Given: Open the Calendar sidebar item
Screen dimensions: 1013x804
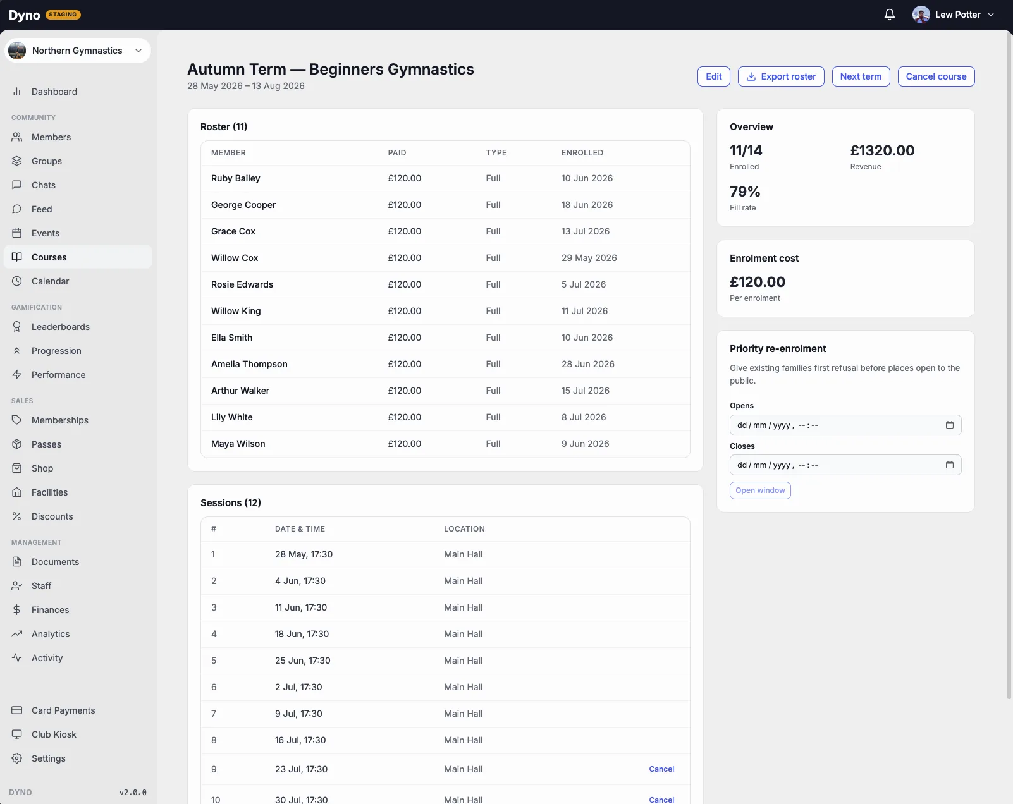Looking at the screenshot, I should 78,281.
